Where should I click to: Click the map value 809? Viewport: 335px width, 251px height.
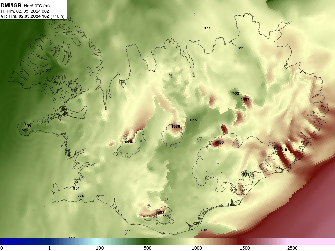[28, 126]
